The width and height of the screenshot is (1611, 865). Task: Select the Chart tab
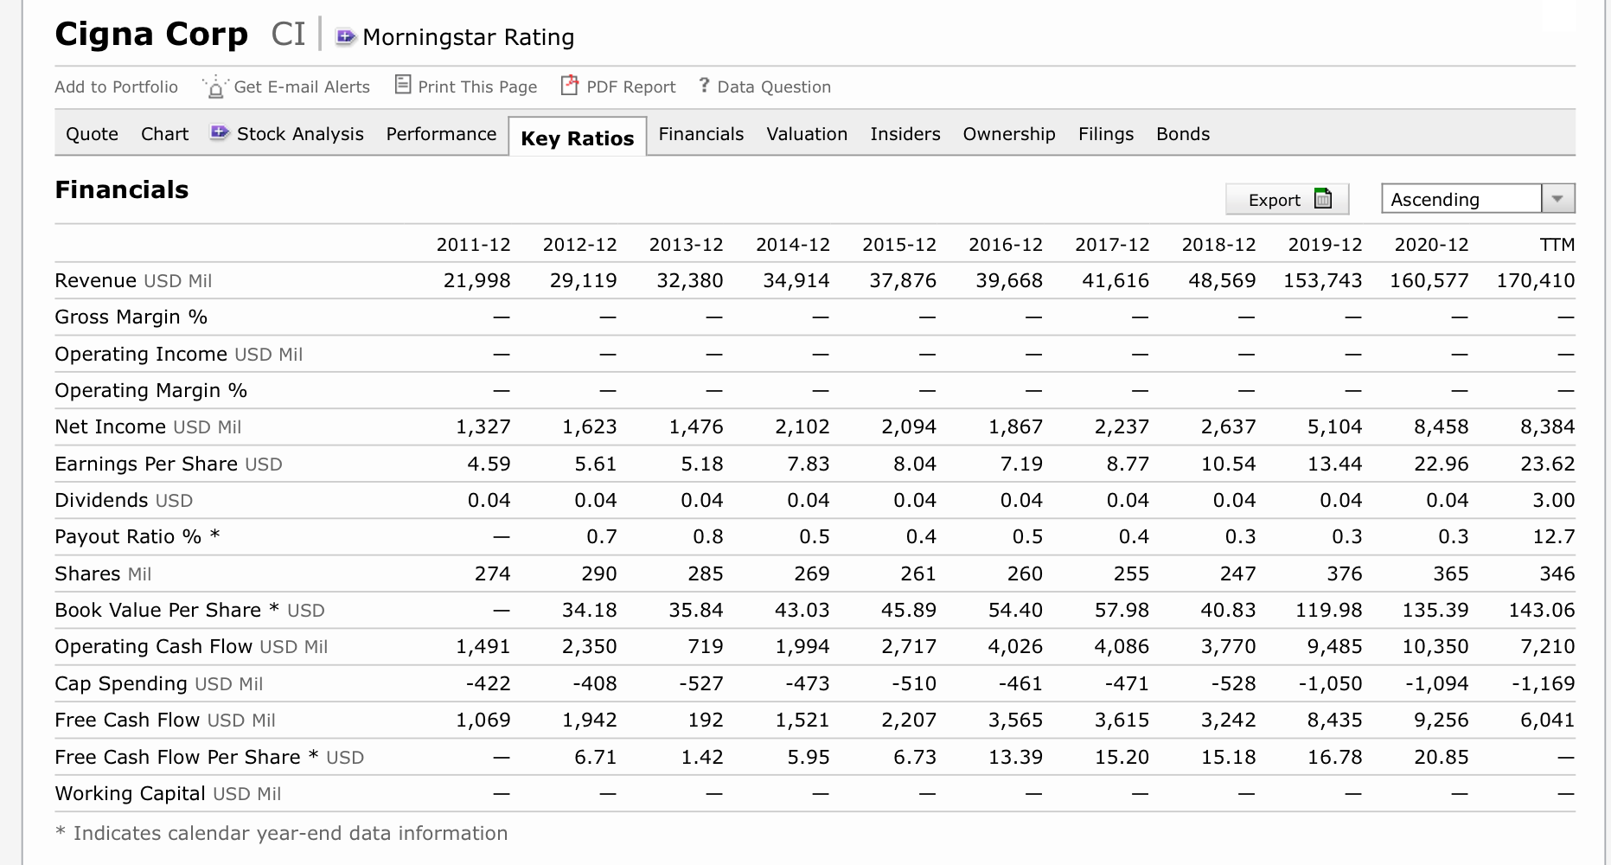pos(164,134)
